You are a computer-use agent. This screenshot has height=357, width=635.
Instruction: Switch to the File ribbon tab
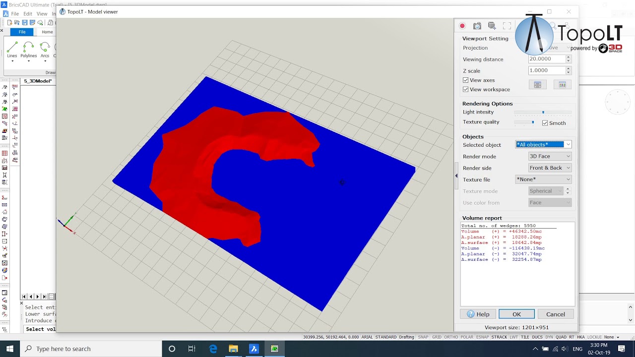(22, 32)
